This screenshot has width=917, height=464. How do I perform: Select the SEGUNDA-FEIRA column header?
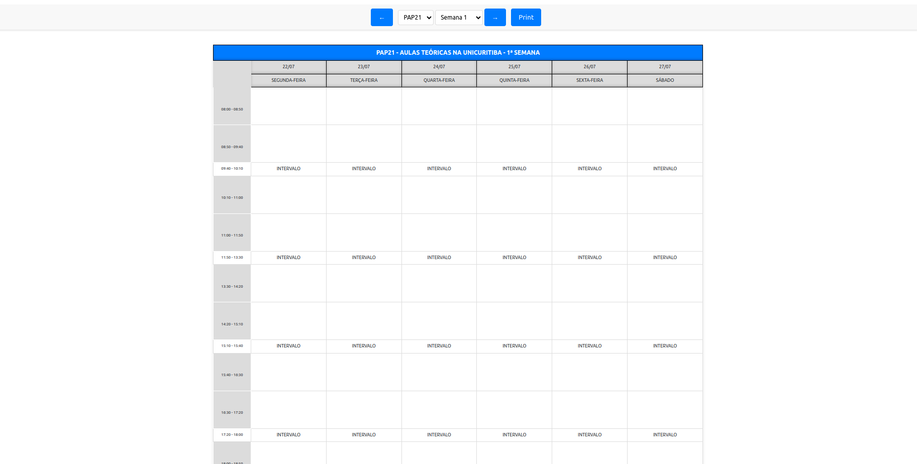coord(288,80)
